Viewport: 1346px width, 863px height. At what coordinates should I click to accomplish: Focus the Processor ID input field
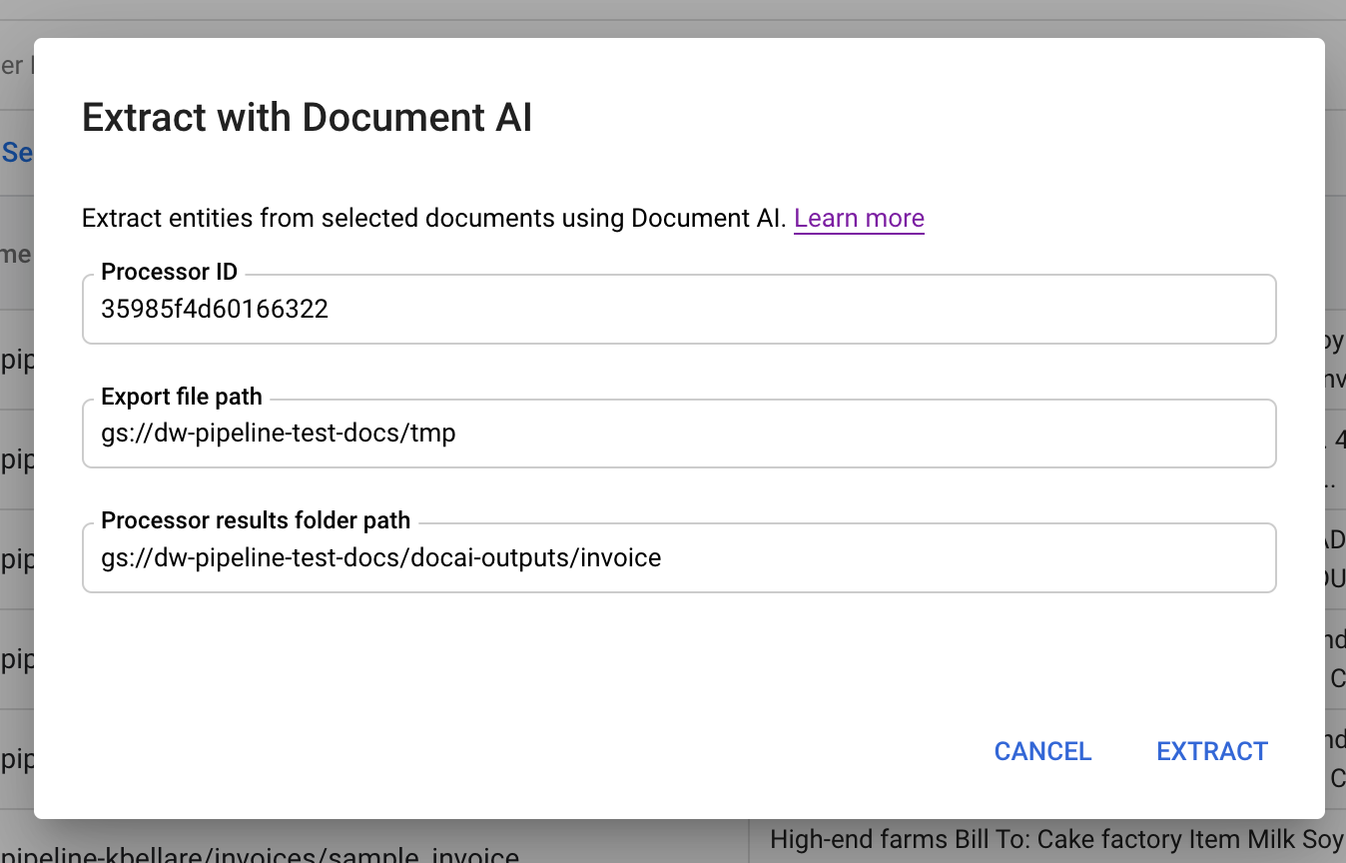pyautogui.click(x=679, y=310)
